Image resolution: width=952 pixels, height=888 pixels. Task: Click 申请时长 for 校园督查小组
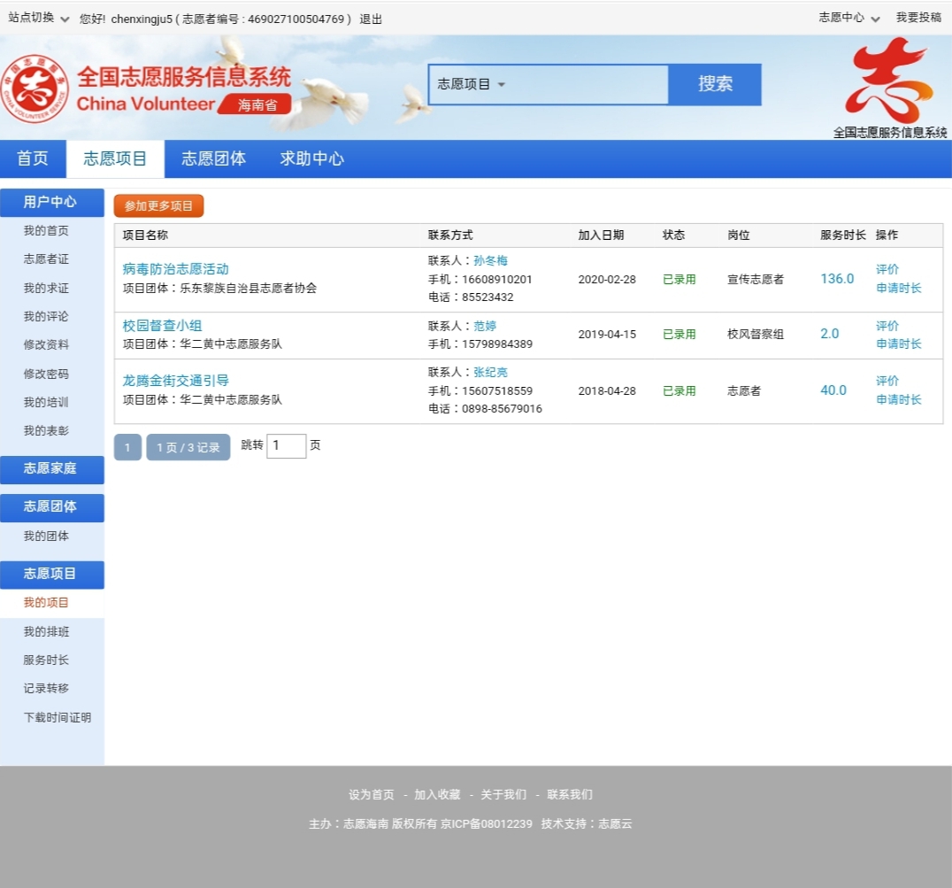(x=898, y=344)
